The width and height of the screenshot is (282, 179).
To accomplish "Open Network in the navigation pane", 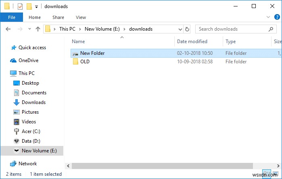I will point(27,164).
